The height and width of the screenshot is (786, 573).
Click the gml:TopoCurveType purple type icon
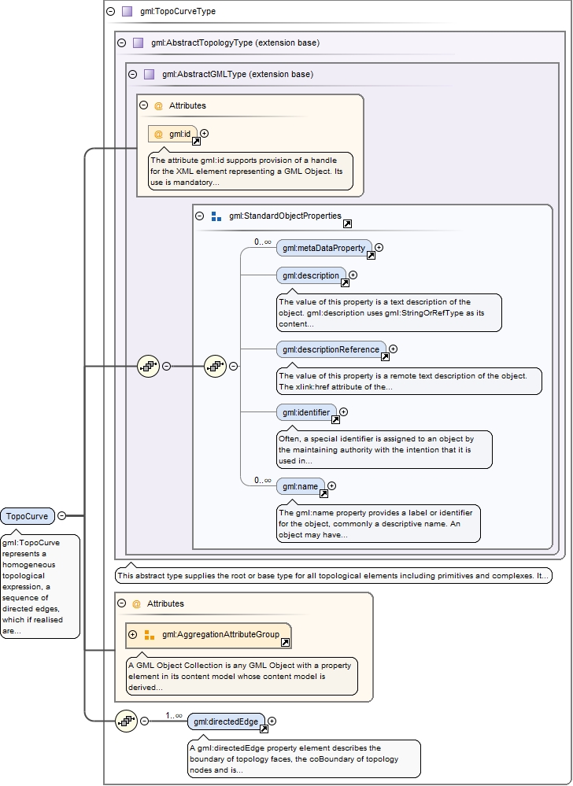coord(128,11)
